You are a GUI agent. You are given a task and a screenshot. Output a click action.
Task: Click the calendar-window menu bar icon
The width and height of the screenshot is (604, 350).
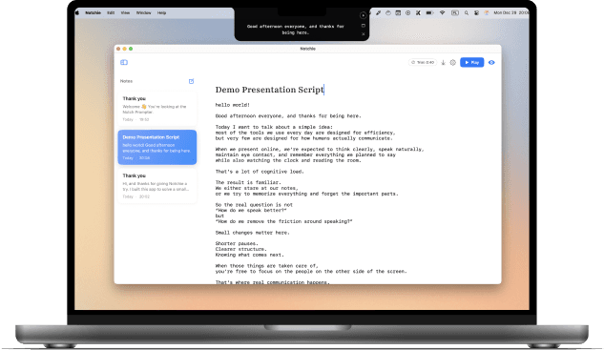click(x=398, y=12)
